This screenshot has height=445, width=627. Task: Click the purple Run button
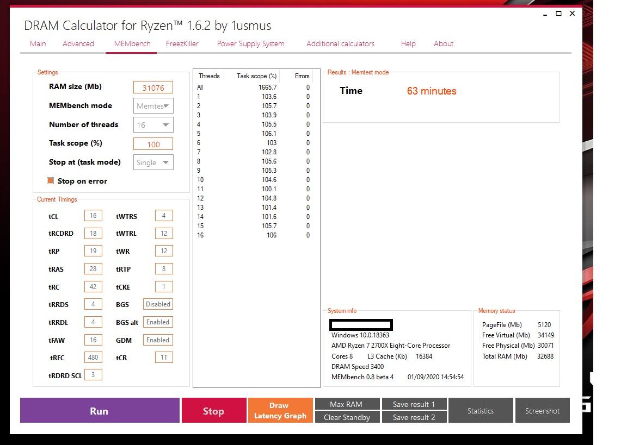100,410
